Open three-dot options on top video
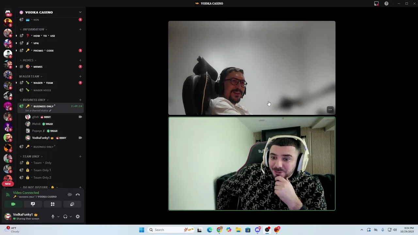Image resolution: width=418 pixels, height=235 pixels. pyautogui.click(x=330, y=110)
